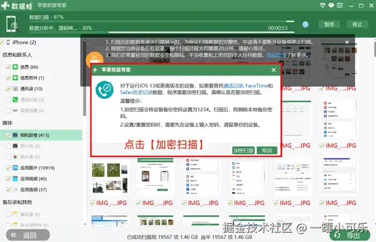
Task: Click the 数据扫描 97% progress bar
Action: click(x=162, y=22)
